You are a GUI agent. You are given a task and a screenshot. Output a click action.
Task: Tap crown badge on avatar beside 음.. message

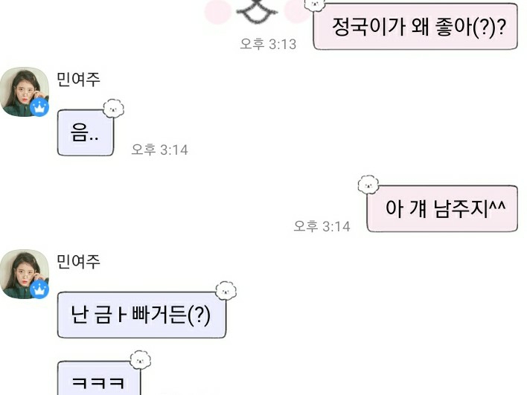coord(39,107)
